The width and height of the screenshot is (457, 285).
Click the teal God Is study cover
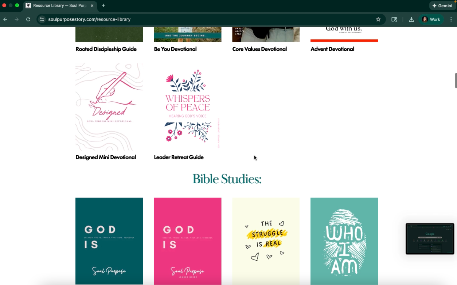coord(109,241)
